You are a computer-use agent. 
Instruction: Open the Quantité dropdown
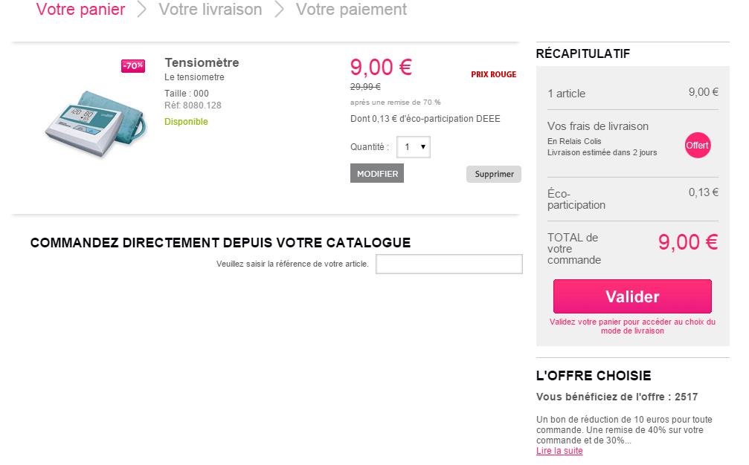pos(414,147)
